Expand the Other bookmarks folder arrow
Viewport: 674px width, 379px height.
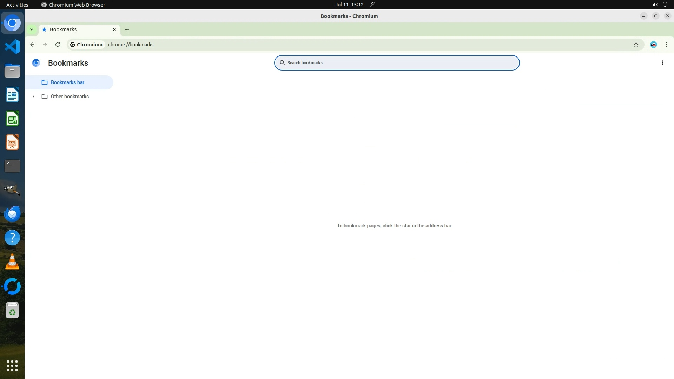point(33,97)
